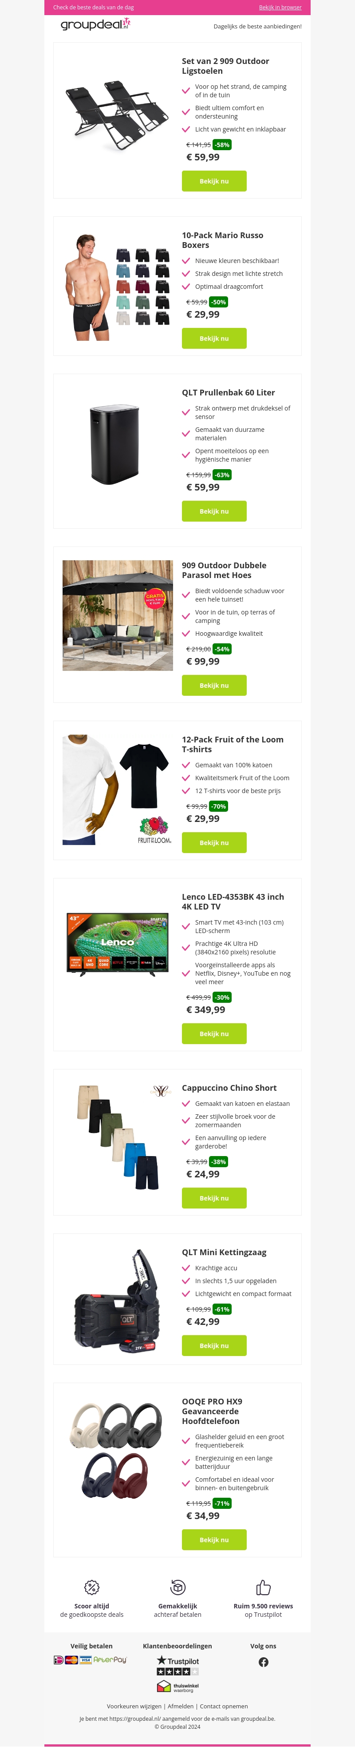This screenshot has width=355, height=1747.
Task: Click Bekijk nu for Mario Russo Boxers
Action: pyautogui.click(x=214, y=339)
